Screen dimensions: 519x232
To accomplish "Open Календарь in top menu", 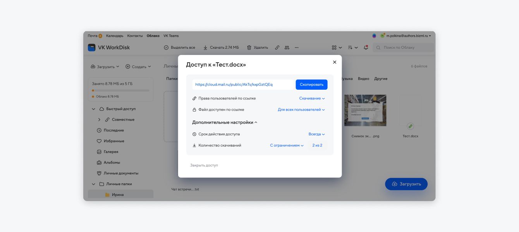I will point(115,36).
